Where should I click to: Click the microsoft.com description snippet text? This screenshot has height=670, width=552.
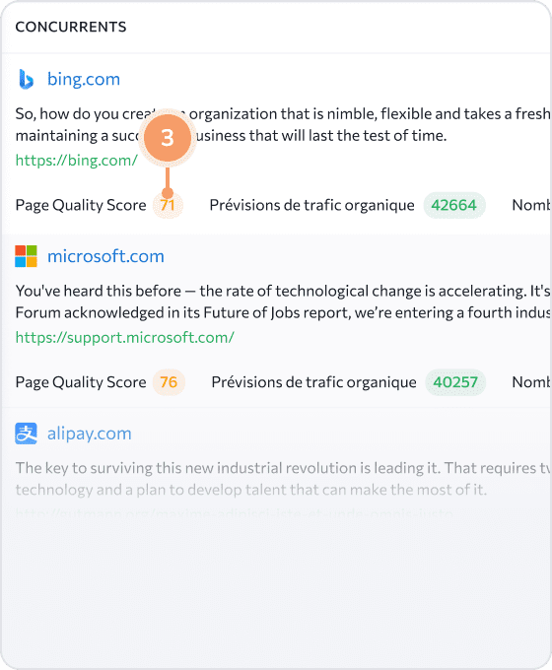click(x=282, y=301)
